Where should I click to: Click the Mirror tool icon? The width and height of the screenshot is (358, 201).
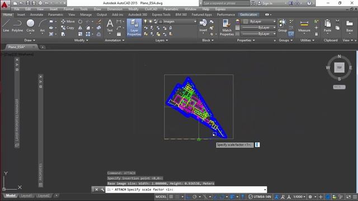pyautogui.click(x=80, y=28)
